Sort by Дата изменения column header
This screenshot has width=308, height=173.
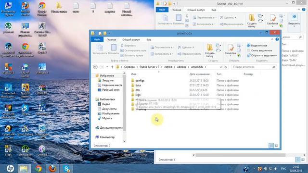coord(199,74)
